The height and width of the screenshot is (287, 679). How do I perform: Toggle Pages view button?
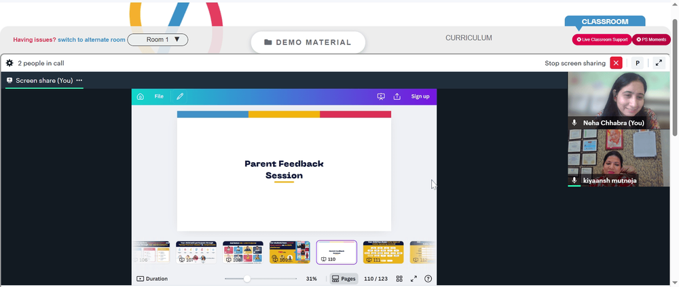tap(344, 279)
